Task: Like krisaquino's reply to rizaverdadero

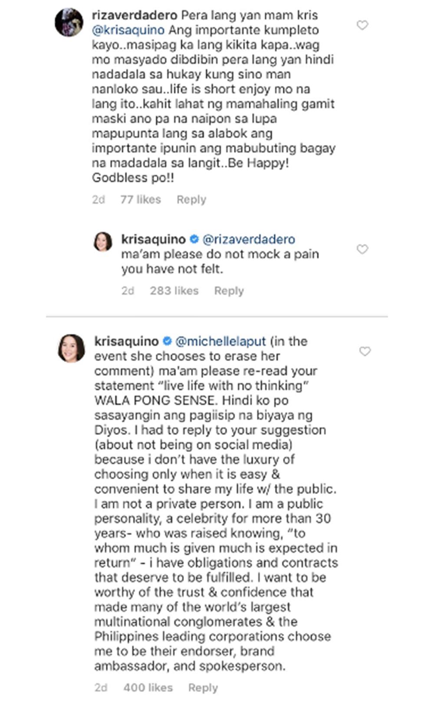Action: click(x=362, y=249)
